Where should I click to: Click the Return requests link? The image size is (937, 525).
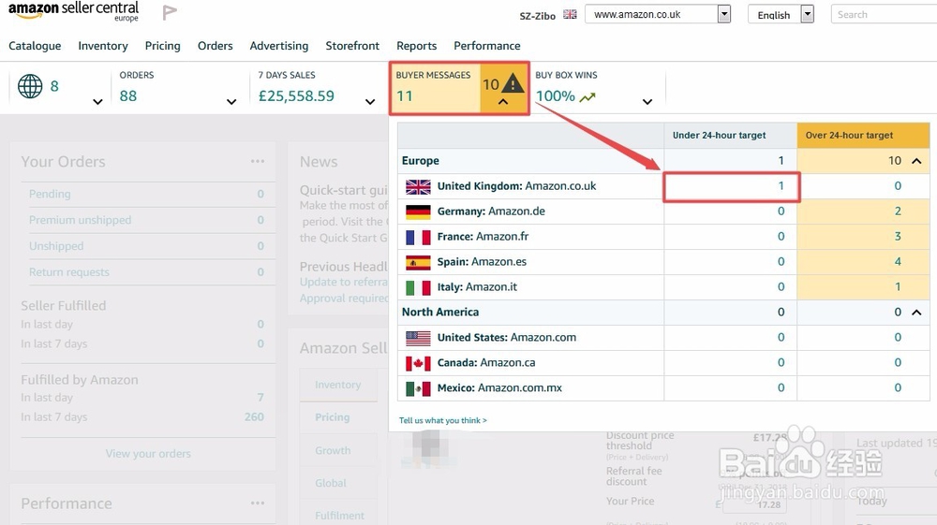point(69,272)
